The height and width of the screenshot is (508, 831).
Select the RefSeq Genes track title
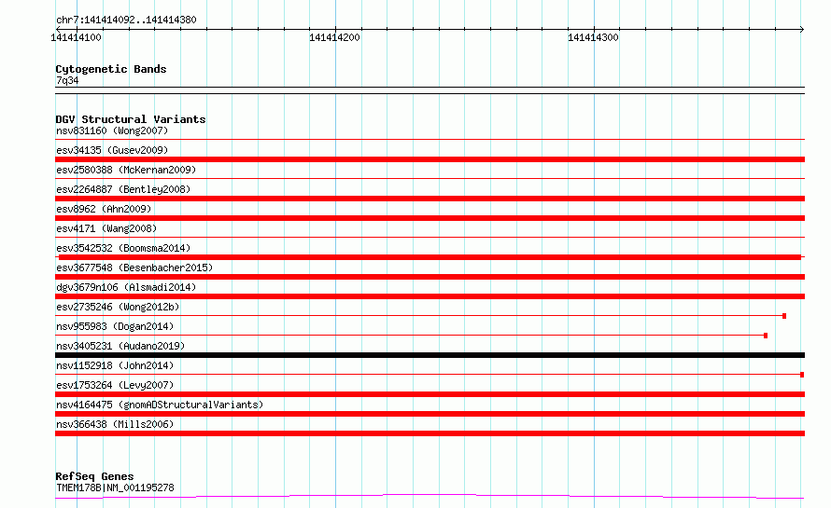(x=94, y=476)
